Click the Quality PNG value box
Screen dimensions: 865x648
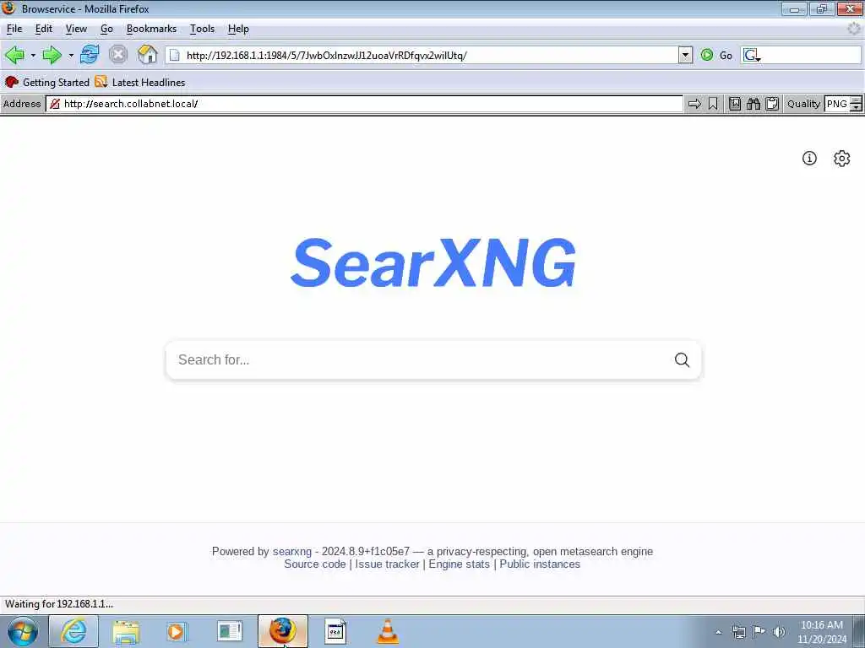pyautogui.click(x=837, y=104)
